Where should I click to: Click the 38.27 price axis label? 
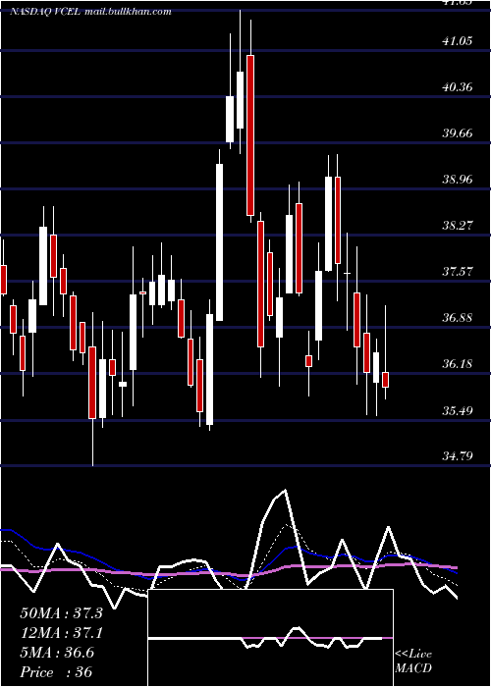458,225
